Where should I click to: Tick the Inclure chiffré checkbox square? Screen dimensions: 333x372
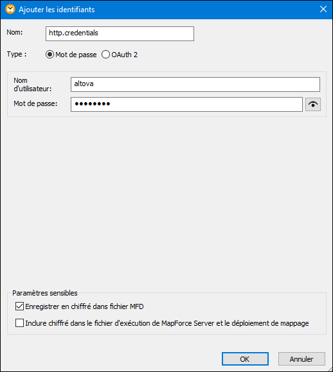[x=19, y=323]
